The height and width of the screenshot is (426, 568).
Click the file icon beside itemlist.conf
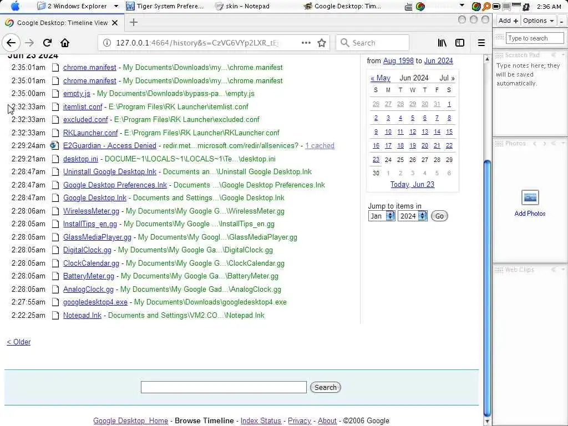point(55,107)
